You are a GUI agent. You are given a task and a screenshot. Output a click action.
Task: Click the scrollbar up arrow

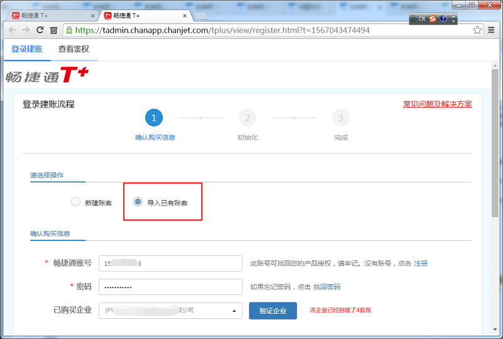tap(495, 65)
